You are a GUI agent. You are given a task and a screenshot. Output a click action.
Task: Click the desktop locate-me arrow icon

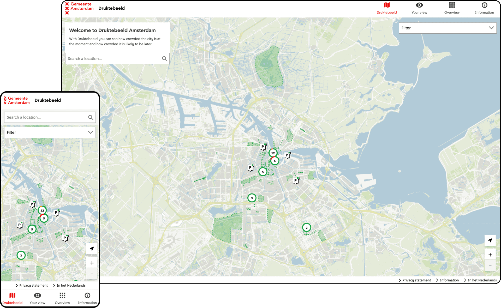(x=490, y=240)
